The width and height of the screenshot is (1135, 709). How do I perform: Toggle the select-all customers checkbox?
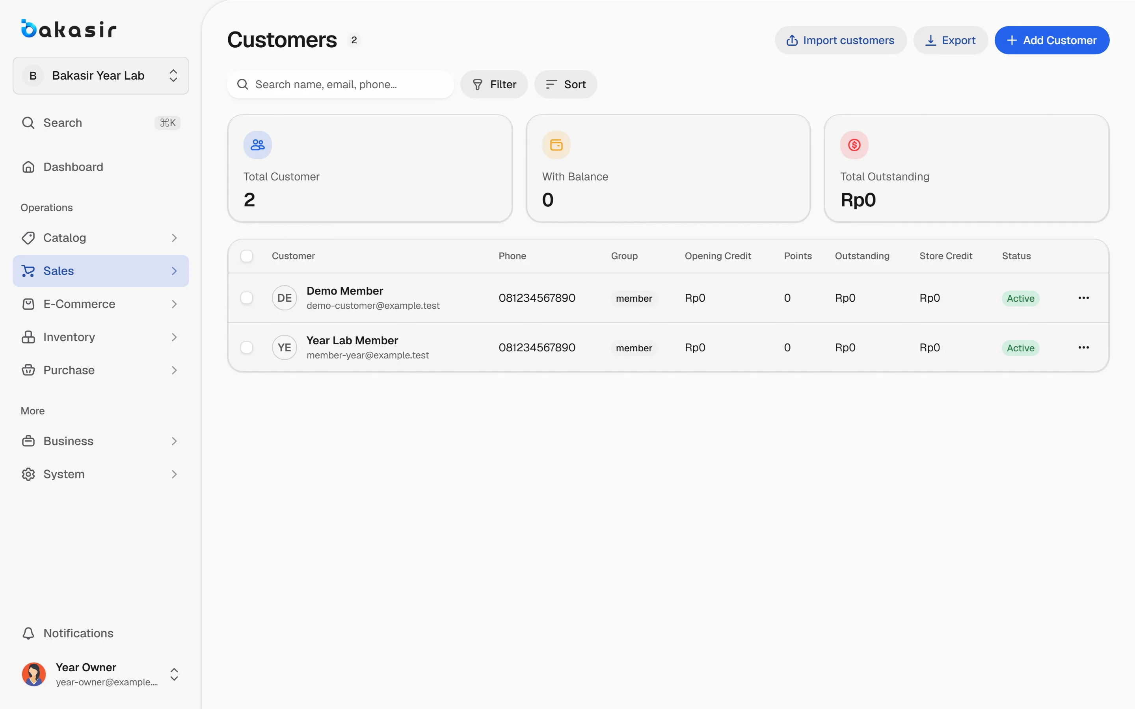[247, 256]
